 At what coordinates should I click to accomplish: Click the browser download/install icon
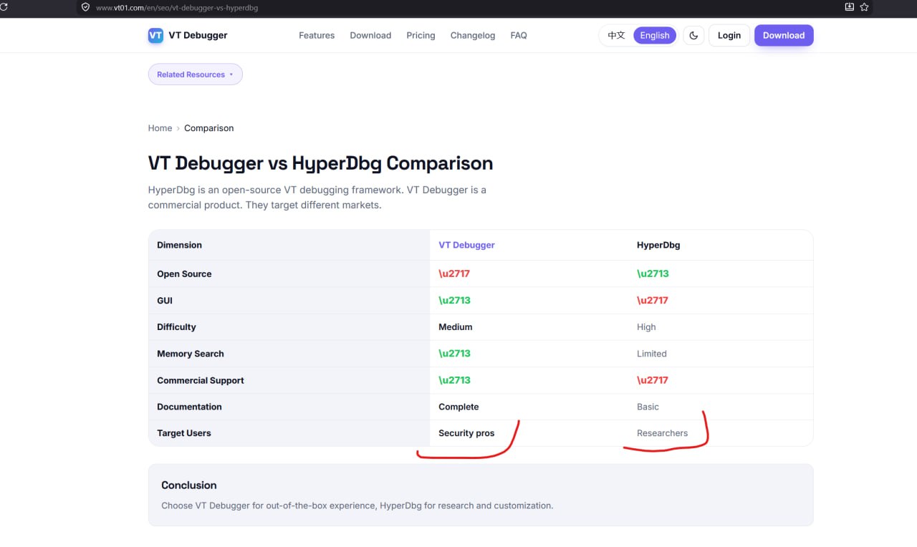tap(849, 7)
